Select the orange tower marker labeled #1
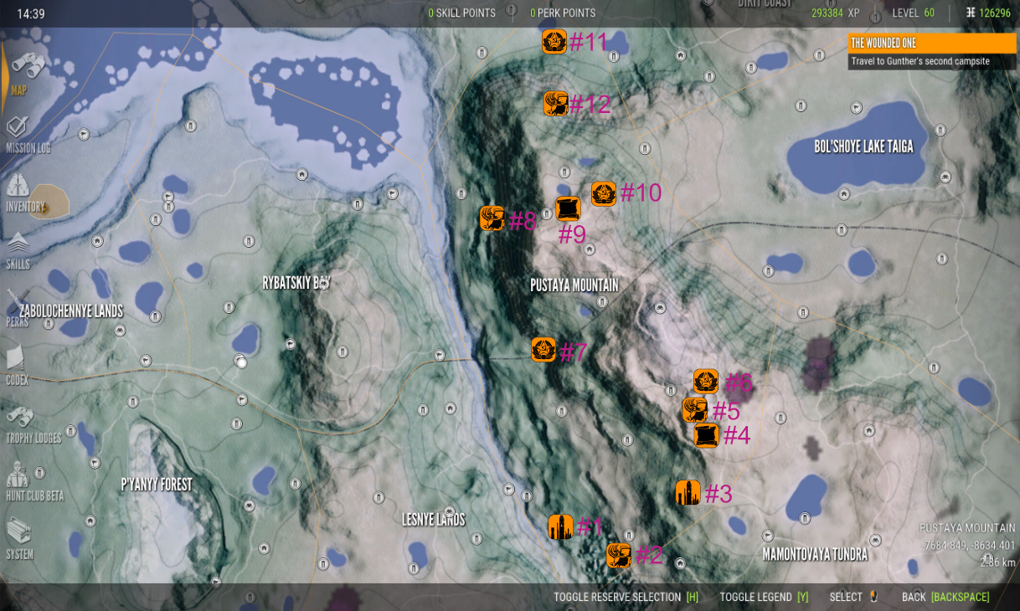The height and width of the screenshot is (611, 1020). tap(560, 527)
